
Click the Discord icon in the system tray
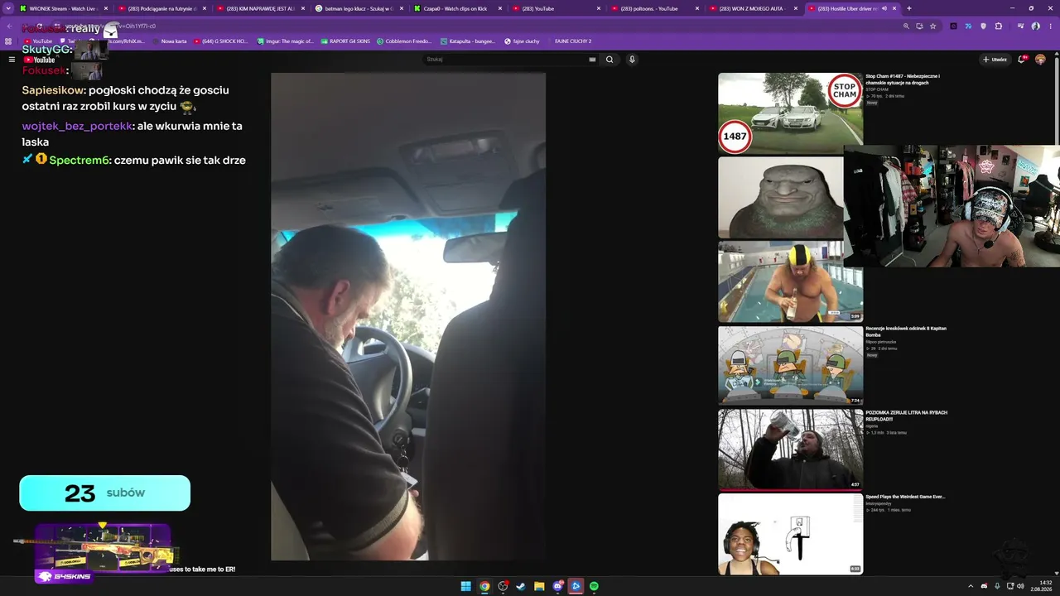(x=984, y=586)
